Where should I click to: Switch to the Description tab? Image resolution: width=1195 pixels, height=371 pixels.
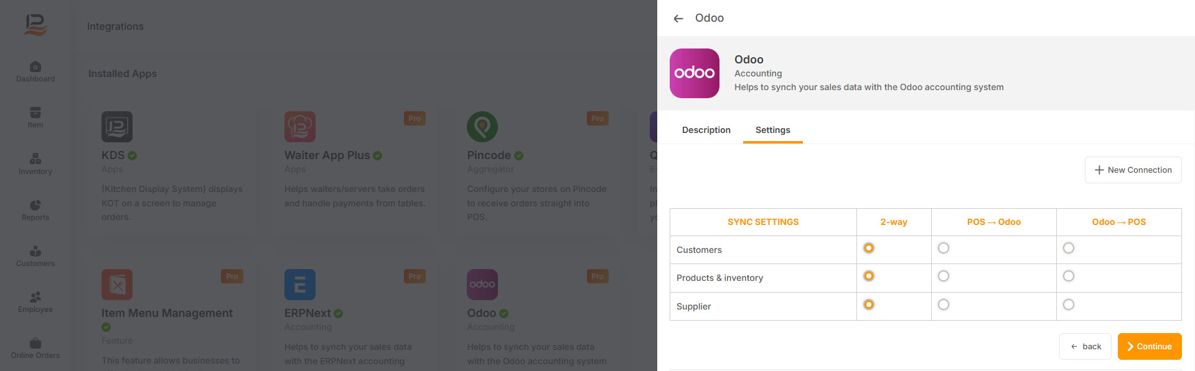coord(706,130)
